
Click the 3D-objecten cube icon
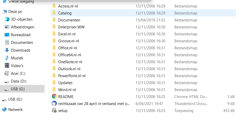[x=7, y=19]
